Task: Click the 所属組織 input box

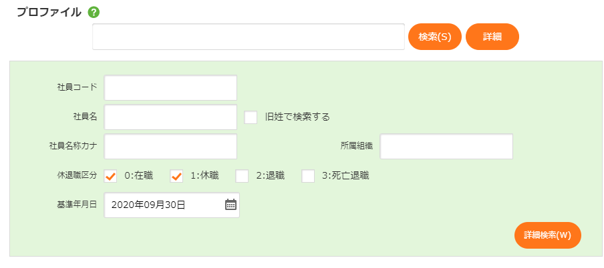Action: point(446,147)
